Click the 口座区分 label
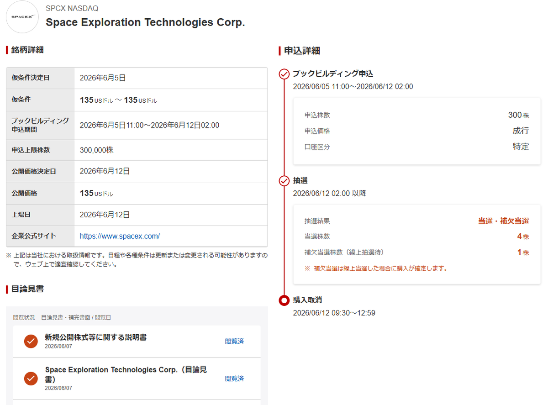This screenshot has width=548, height=405. [x=317, y=147]
